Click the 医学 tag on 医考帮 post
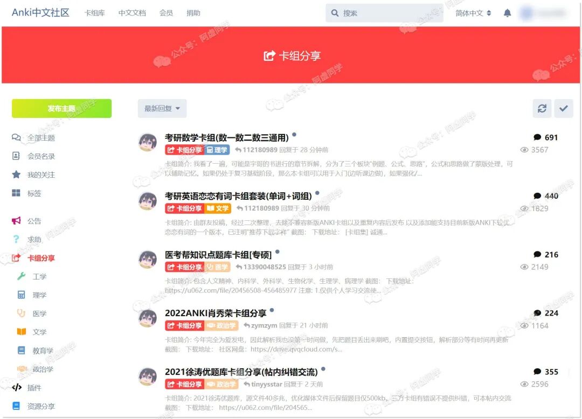 [218, 267]
